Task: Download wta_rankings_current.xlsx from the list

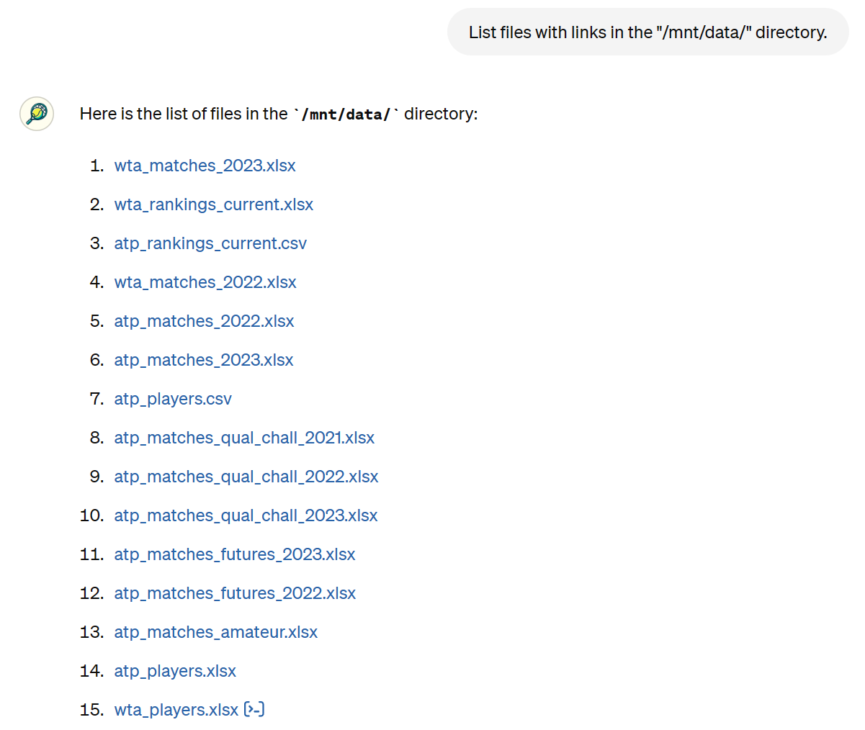Action: 213,204
